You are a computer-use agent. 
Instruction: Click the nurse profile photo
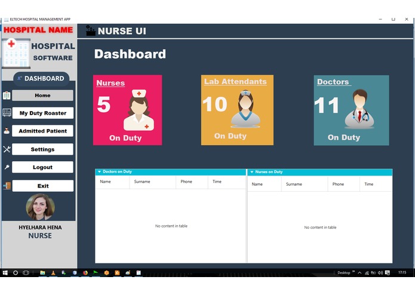40,207
